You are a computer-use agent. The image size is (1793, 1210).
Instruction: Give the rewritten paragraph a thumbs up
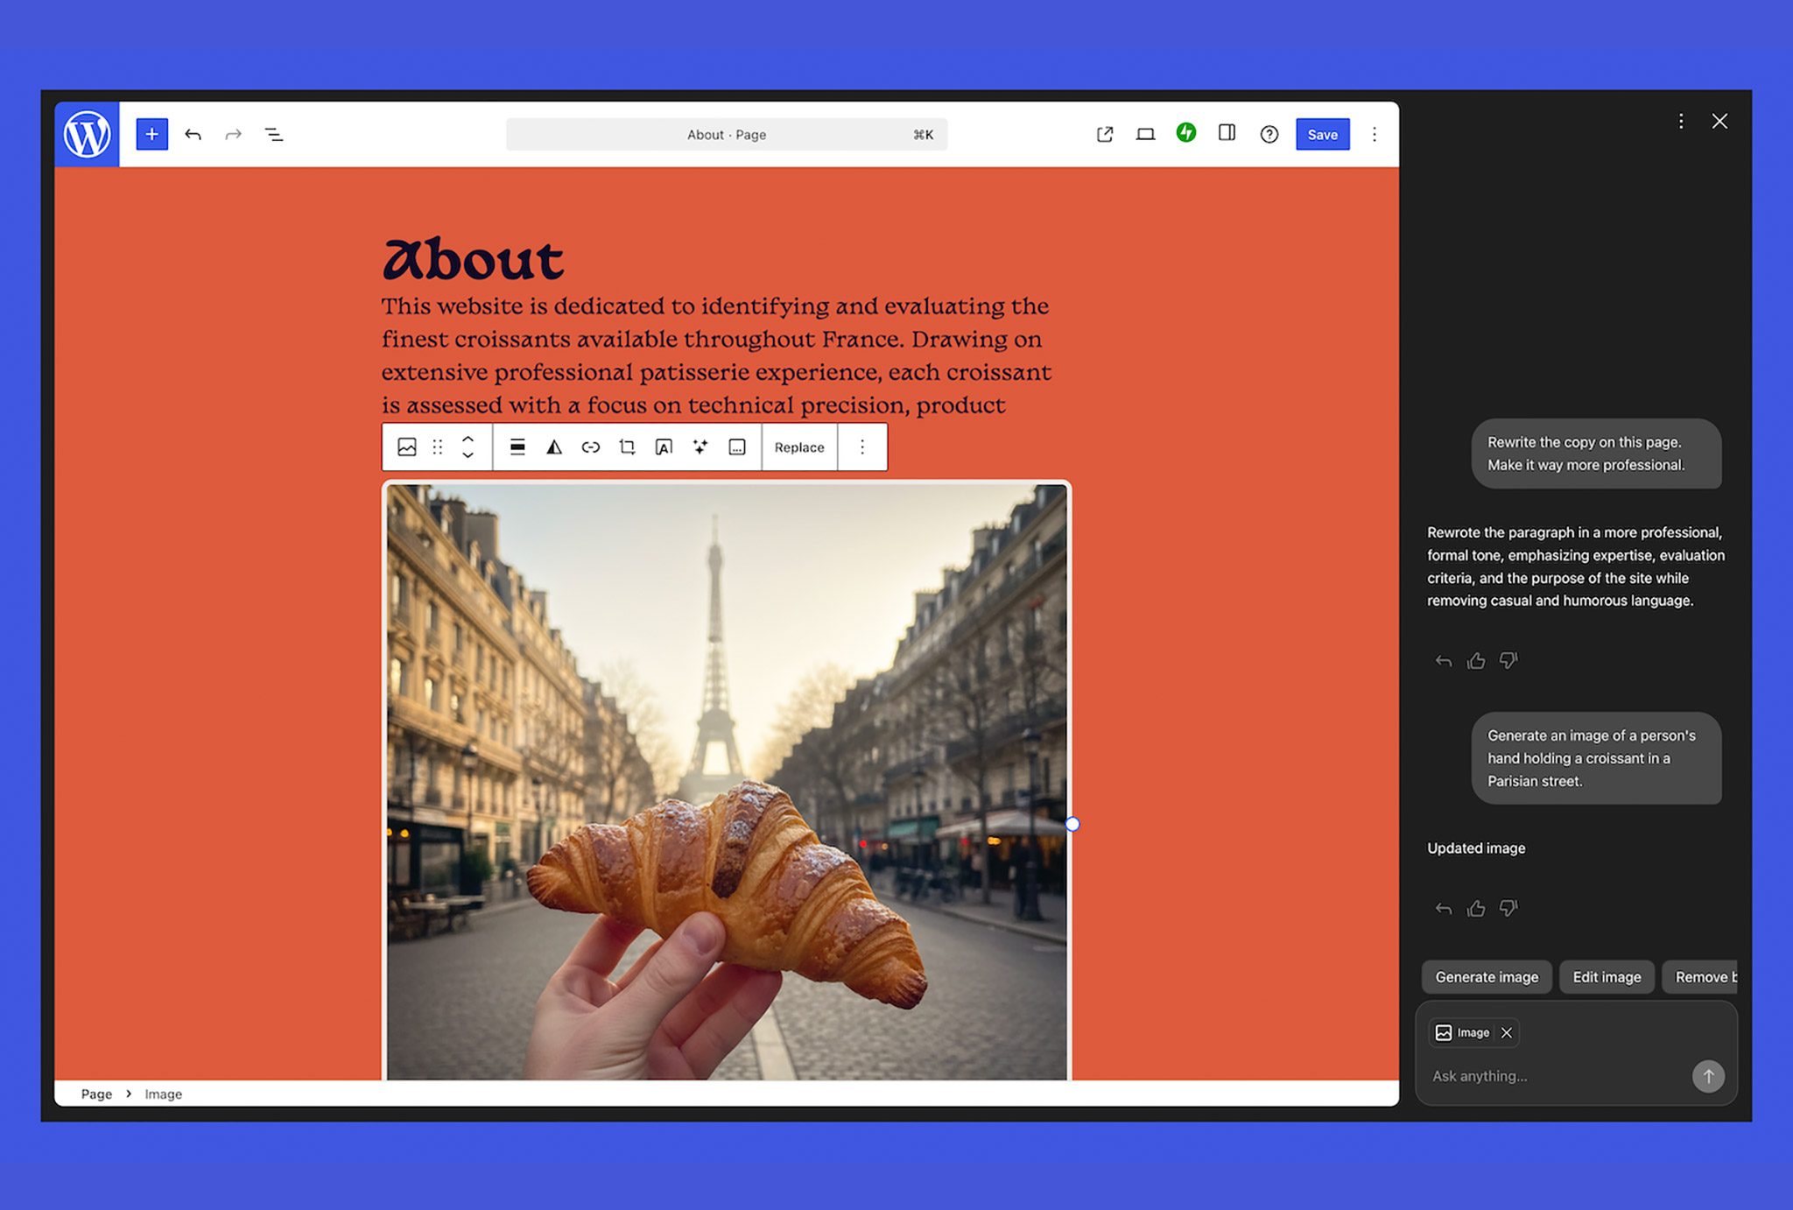[x=1476, y=661]
